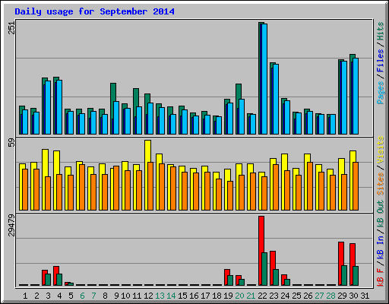Screen dimensions: 389x304
Task: Click the orange sites bar for day 26
Action: click(x=310, y=186)
